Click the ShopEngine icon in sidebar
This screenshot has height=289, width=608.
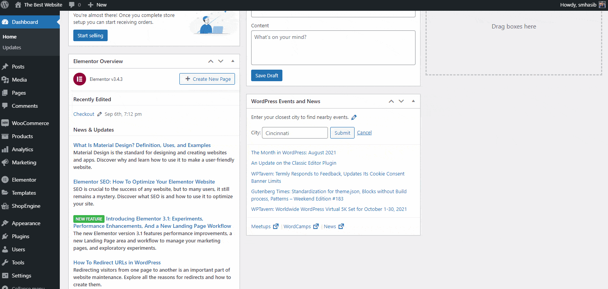coord(5,206)
